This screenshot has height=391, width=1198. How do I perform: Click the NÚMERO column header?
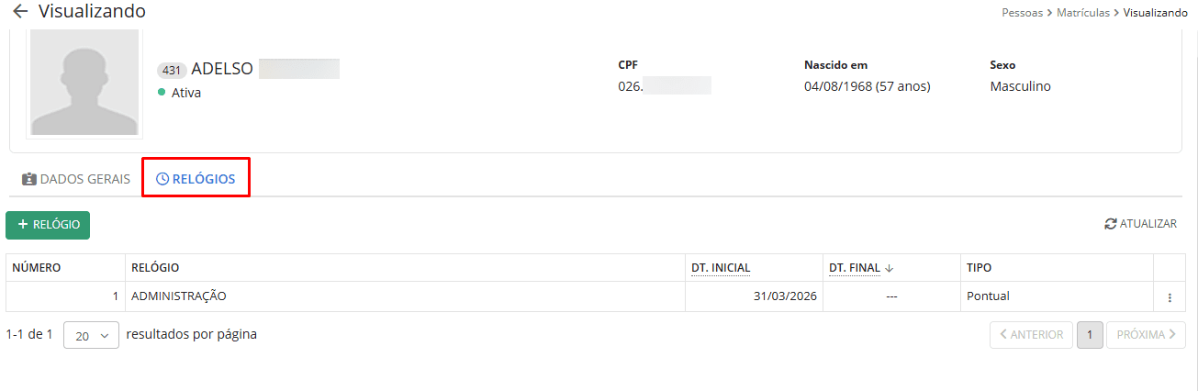click(37, 268)
